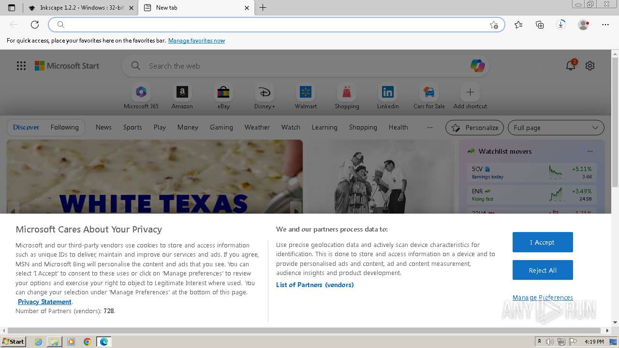Open page settings gear icon

tap(590, 66)
